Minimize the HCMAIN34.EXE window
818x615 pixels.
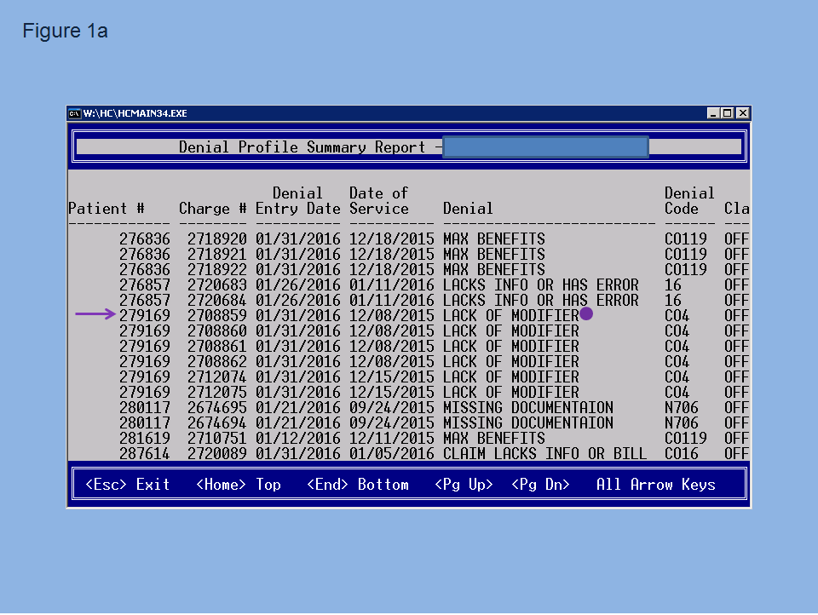coord(712,113)
